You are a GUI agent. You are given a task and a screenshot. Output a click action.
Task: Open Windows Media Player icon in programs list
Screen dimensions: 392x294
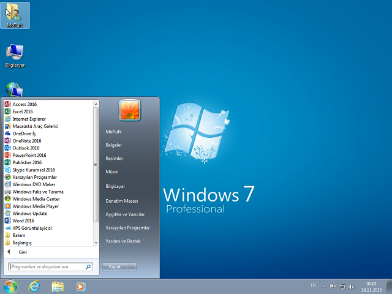(8, 206)
